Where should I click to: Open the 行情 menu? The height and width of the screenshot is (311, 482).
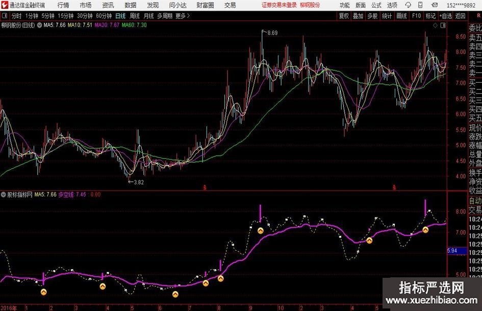click(63, 5)
